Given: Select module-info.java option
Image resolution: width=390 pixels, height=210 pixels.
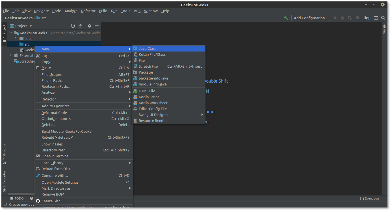Looking at the screenshot, I should (x=169, y=84).
